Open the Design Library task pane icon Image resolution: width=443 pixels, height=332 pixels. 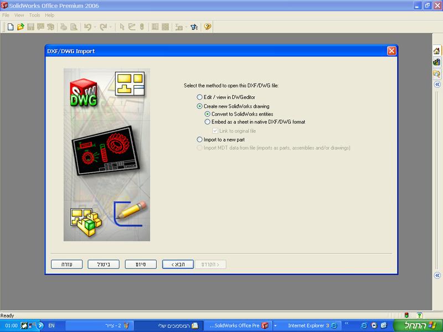436,63
